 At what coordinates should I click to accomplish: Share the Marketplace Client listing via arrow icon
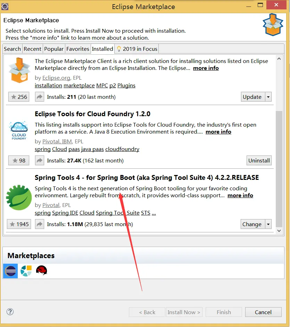(x=40, y=97)
